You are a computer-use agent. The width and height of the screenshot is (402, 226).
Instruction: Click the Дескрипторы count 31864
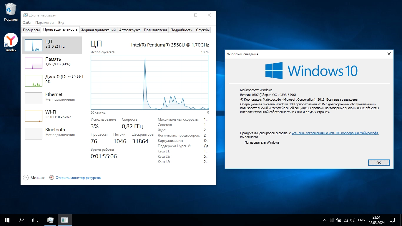tap(140, 141)
